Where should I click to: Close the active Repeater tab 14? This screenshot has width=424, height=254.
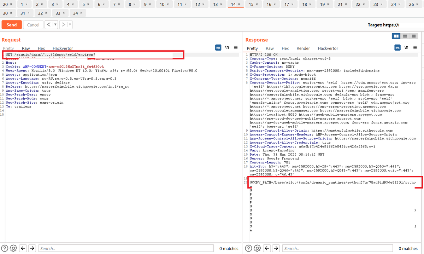click(239, 4)
